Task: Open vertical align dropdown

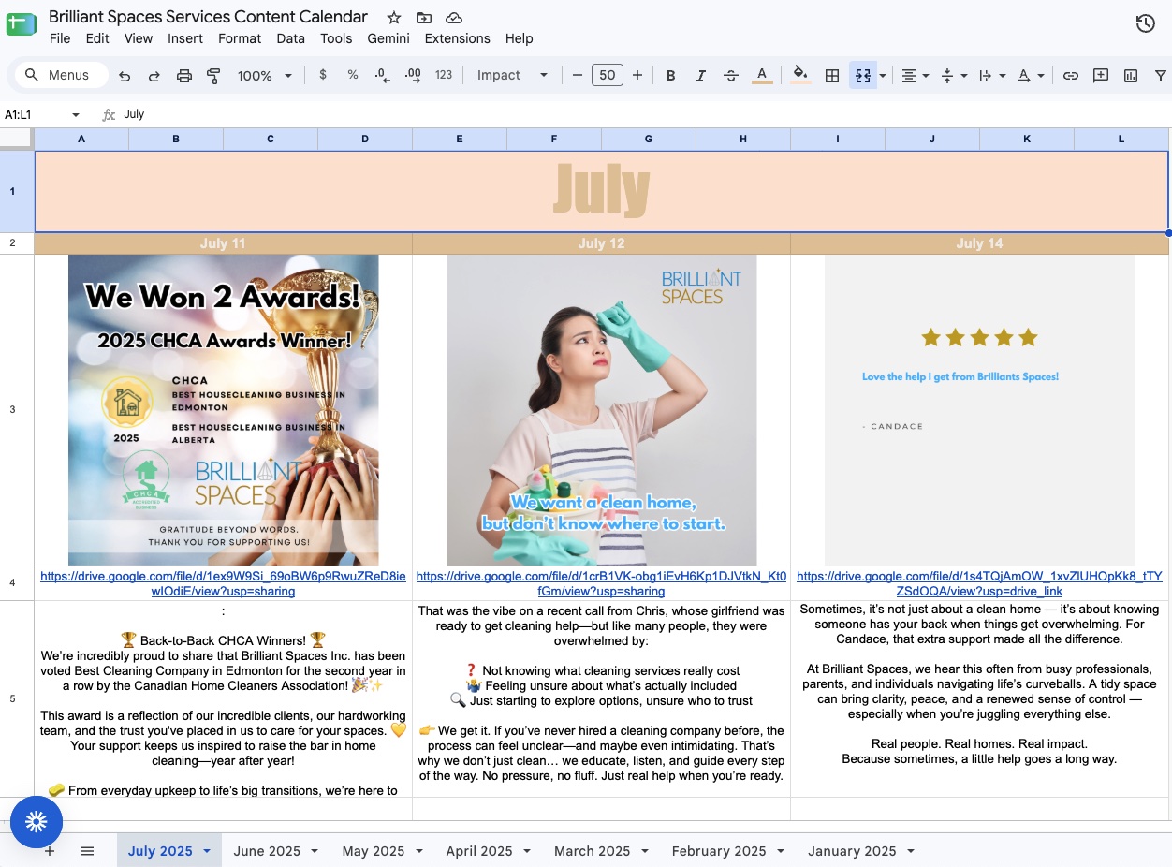Action: tap(953, 76)
